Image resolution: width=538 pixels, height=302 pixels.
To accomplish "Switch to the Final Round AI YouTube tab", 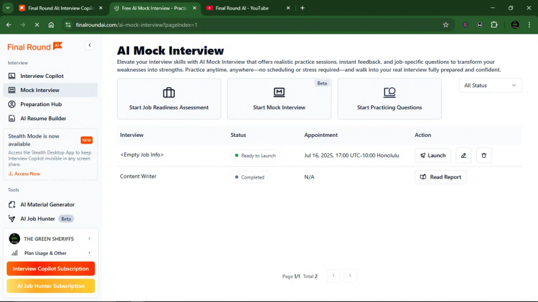I will pyautogui.click(x=243, y=8).
